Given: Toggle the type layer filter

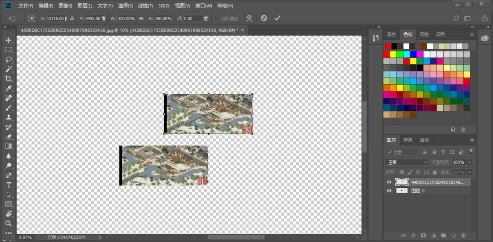Looking at the screenshot, I should pyautogui.click(x=443, y=152).
